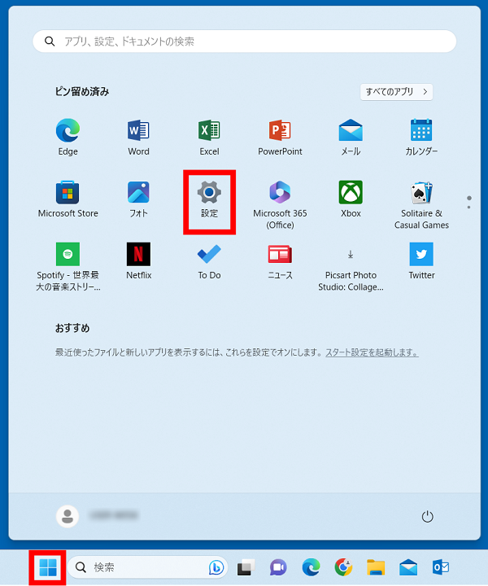
Task: Open Edge from the taskbar
Action: coord(311,568)
